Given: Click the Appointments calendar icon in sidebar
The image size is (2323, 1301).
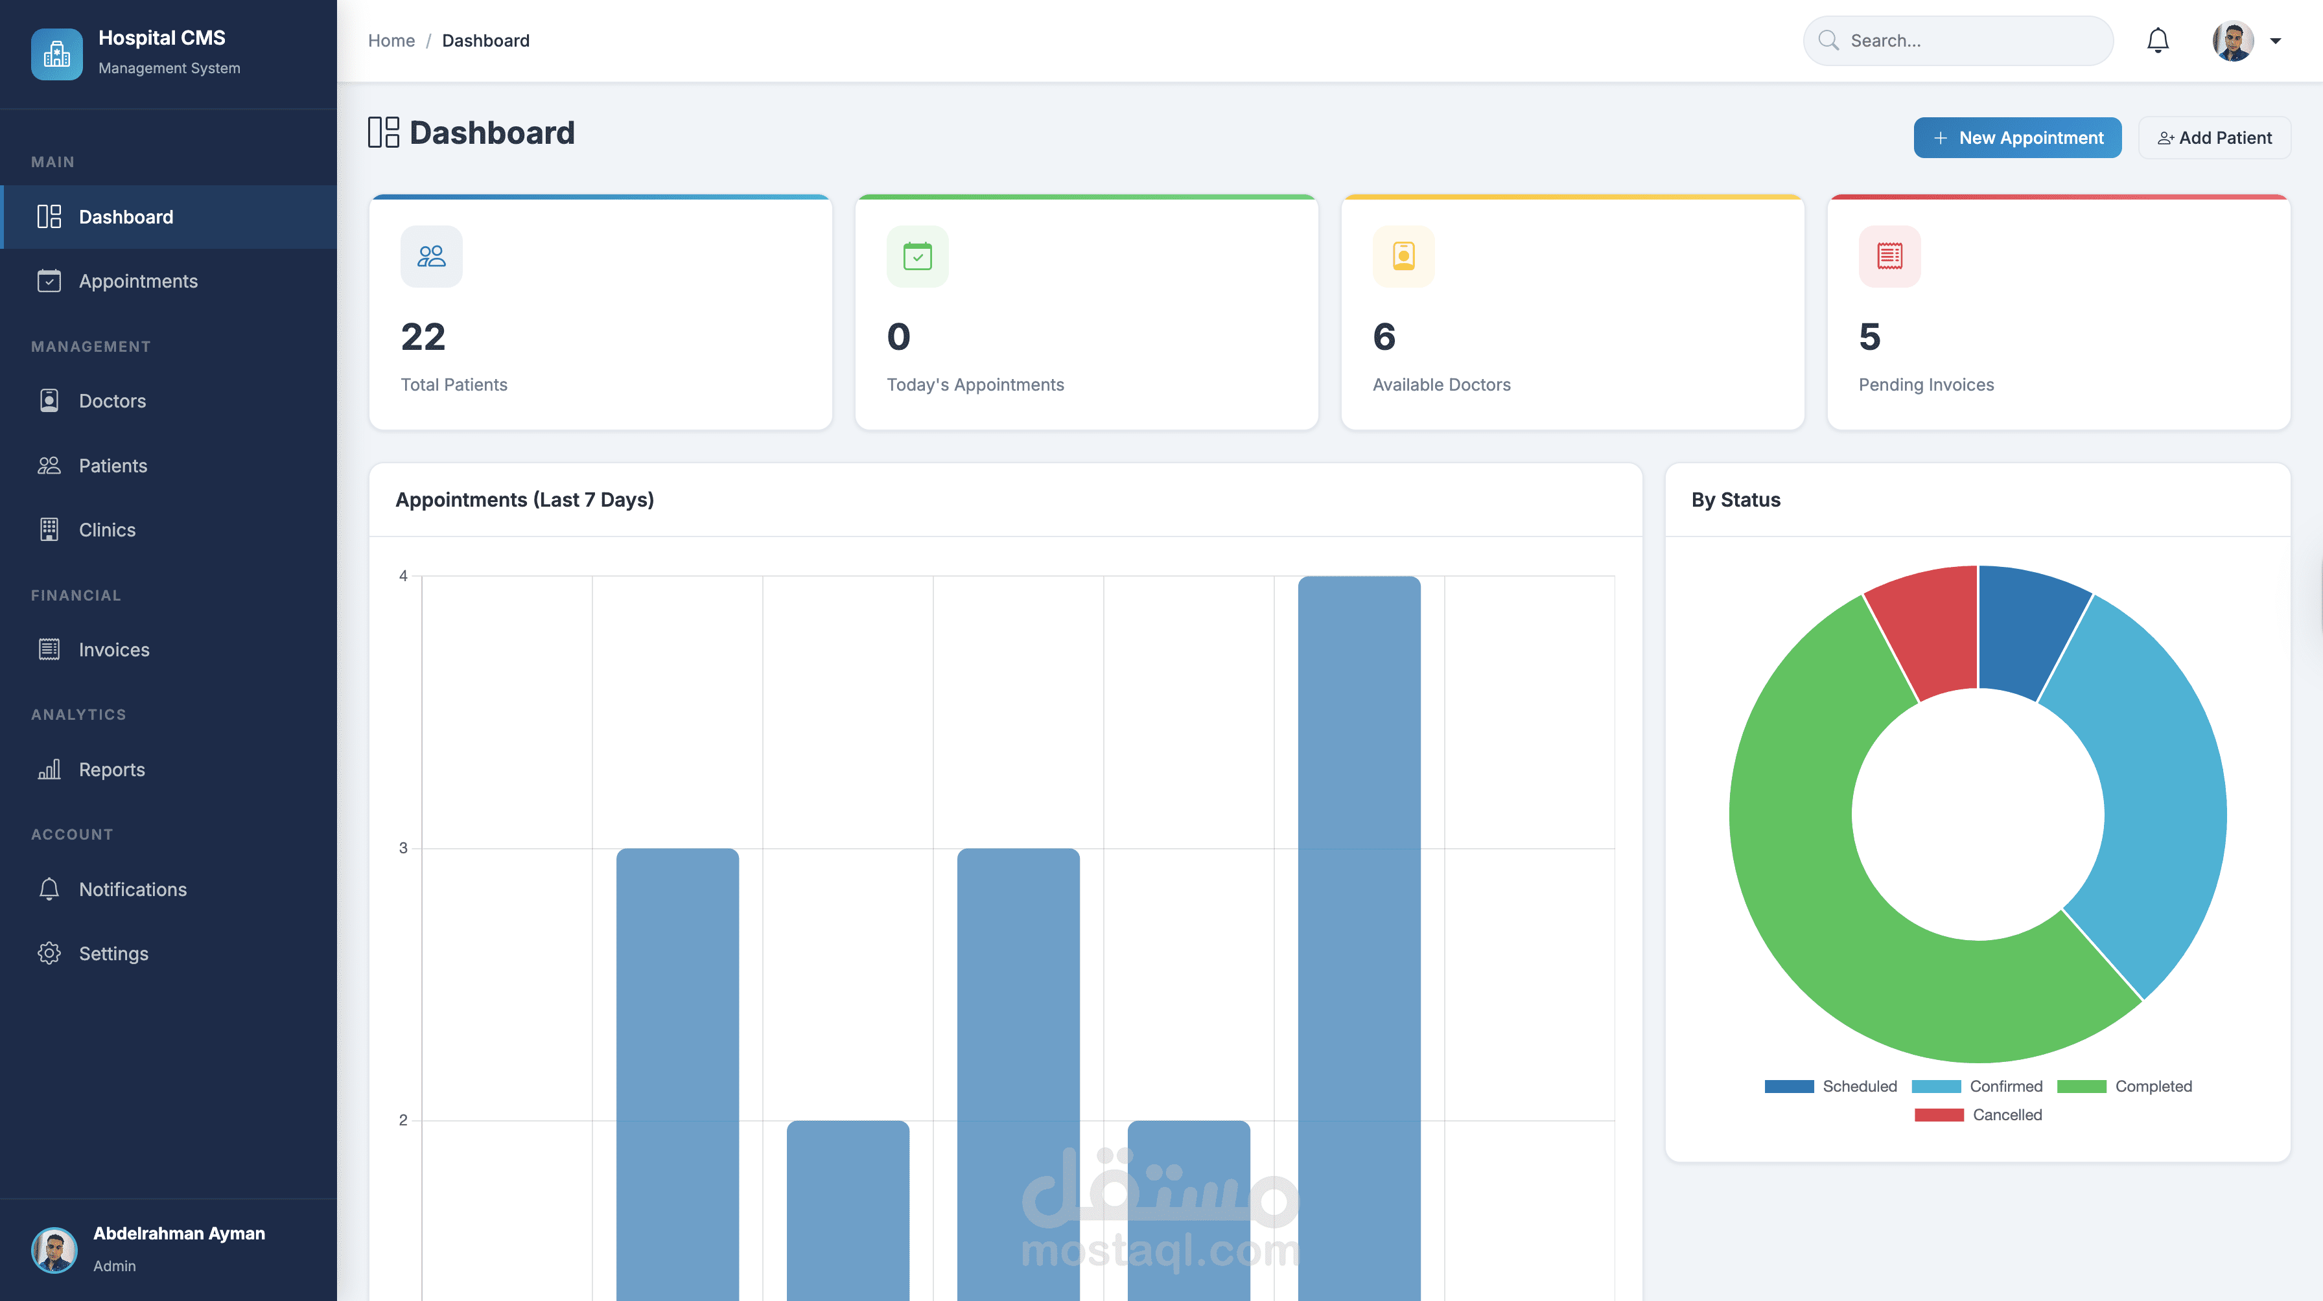Looking at the screenshot, I should pos(49,281).
